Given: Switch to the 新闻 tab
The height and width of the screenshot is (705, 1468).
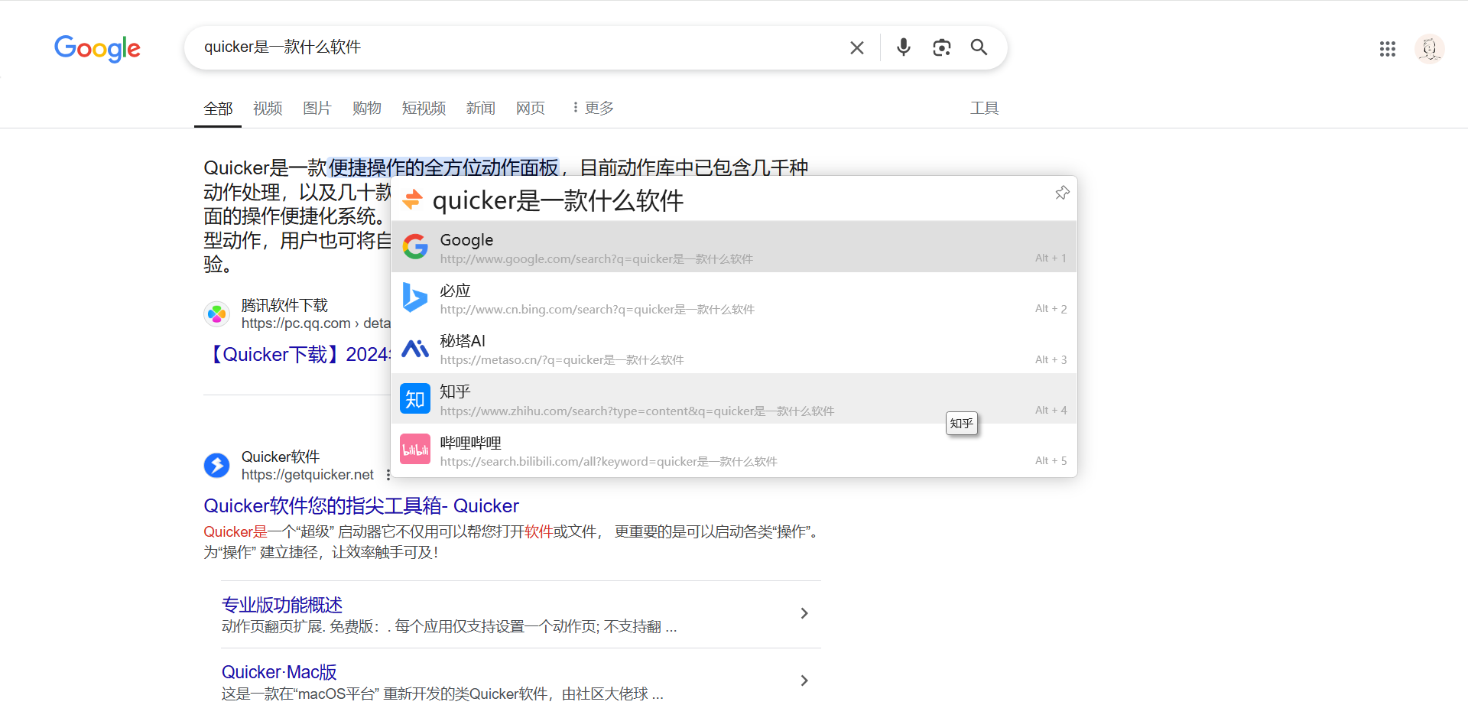Looking at the screenshot, I should click(481, 109).
